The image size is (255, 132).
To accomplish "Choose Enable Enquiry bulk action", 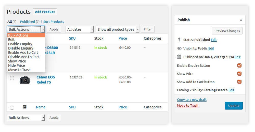I will 26,44.
